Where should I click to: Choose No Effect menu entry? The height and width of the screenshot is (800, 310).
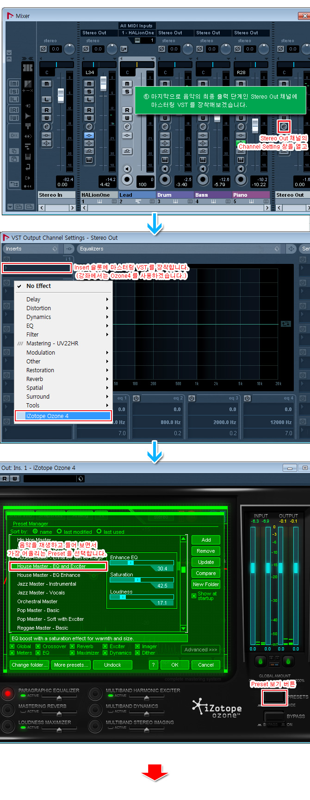(62, 286)
